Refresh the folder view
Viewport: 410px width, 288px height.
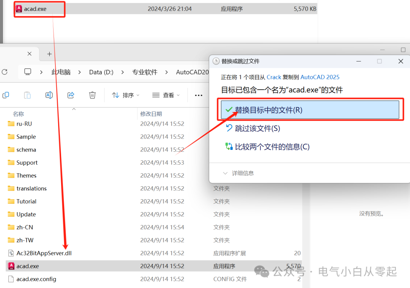click(x=5, y=72)
